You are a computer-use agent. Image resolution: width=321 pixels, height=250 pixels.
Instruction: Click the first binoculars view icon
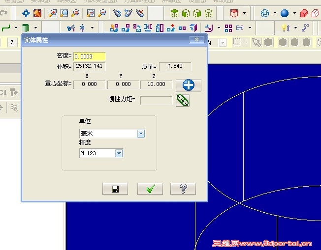coord(117,13)
